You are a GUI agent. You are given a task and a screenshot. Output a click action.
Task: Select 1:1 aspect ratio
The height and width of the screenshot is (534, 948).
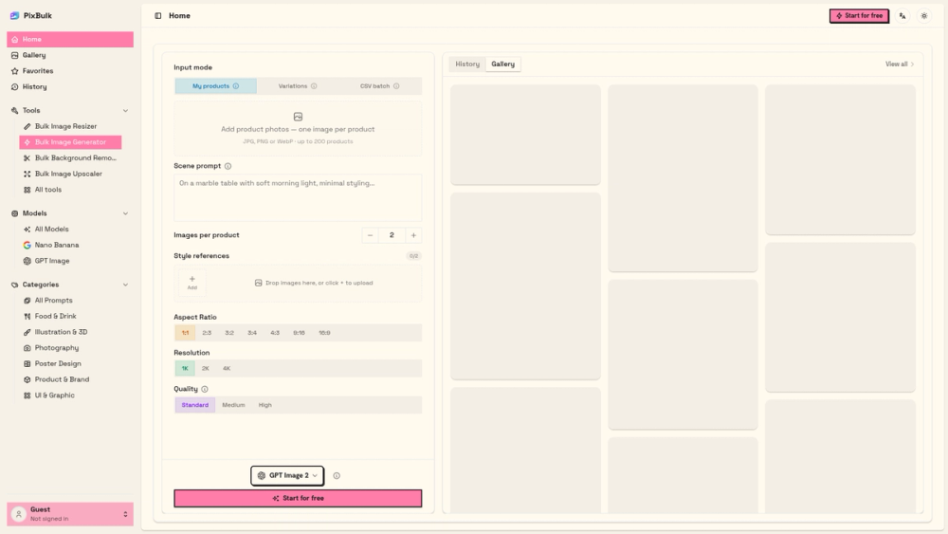[185, 333]
